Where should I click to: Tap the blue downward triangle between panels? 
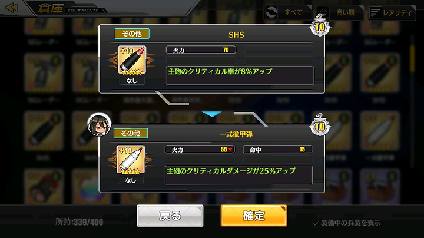(212, 114)
